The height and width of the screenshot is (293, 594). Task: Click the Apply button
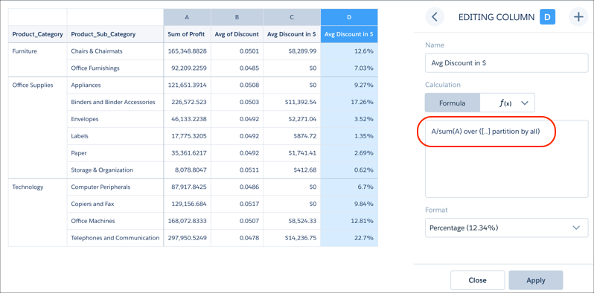point(536,280)
